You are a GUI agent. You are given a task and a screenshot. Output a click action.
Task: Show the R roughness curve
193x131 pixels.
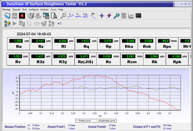click(78, 15)
